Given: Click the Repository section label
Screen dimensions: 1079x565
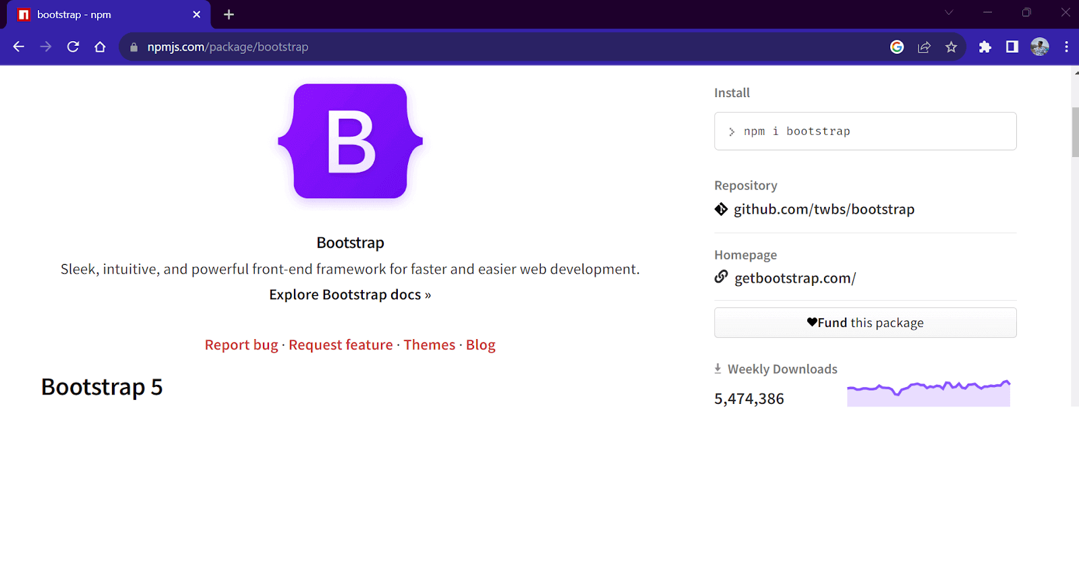Looking at the screenshot, I should [x=746, y=185].
